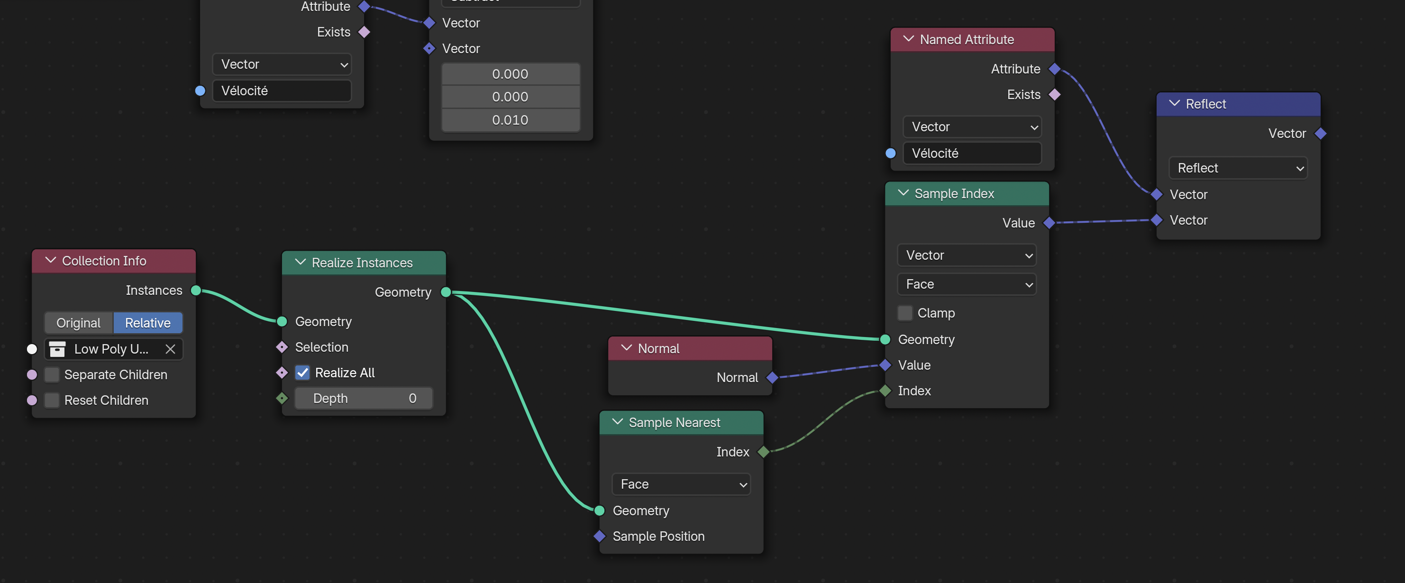The image size is (1405, 583).
Task: Click Sample Position input socket
Action: [600, 536]
